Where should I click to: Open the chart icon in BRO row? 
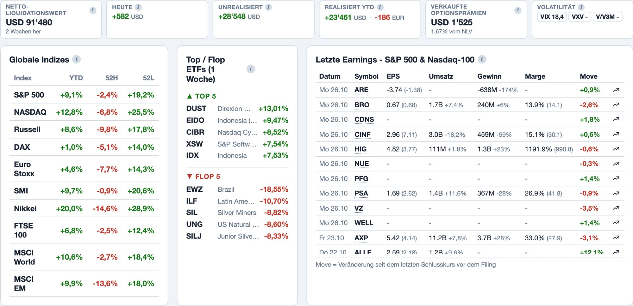(616, 105)
